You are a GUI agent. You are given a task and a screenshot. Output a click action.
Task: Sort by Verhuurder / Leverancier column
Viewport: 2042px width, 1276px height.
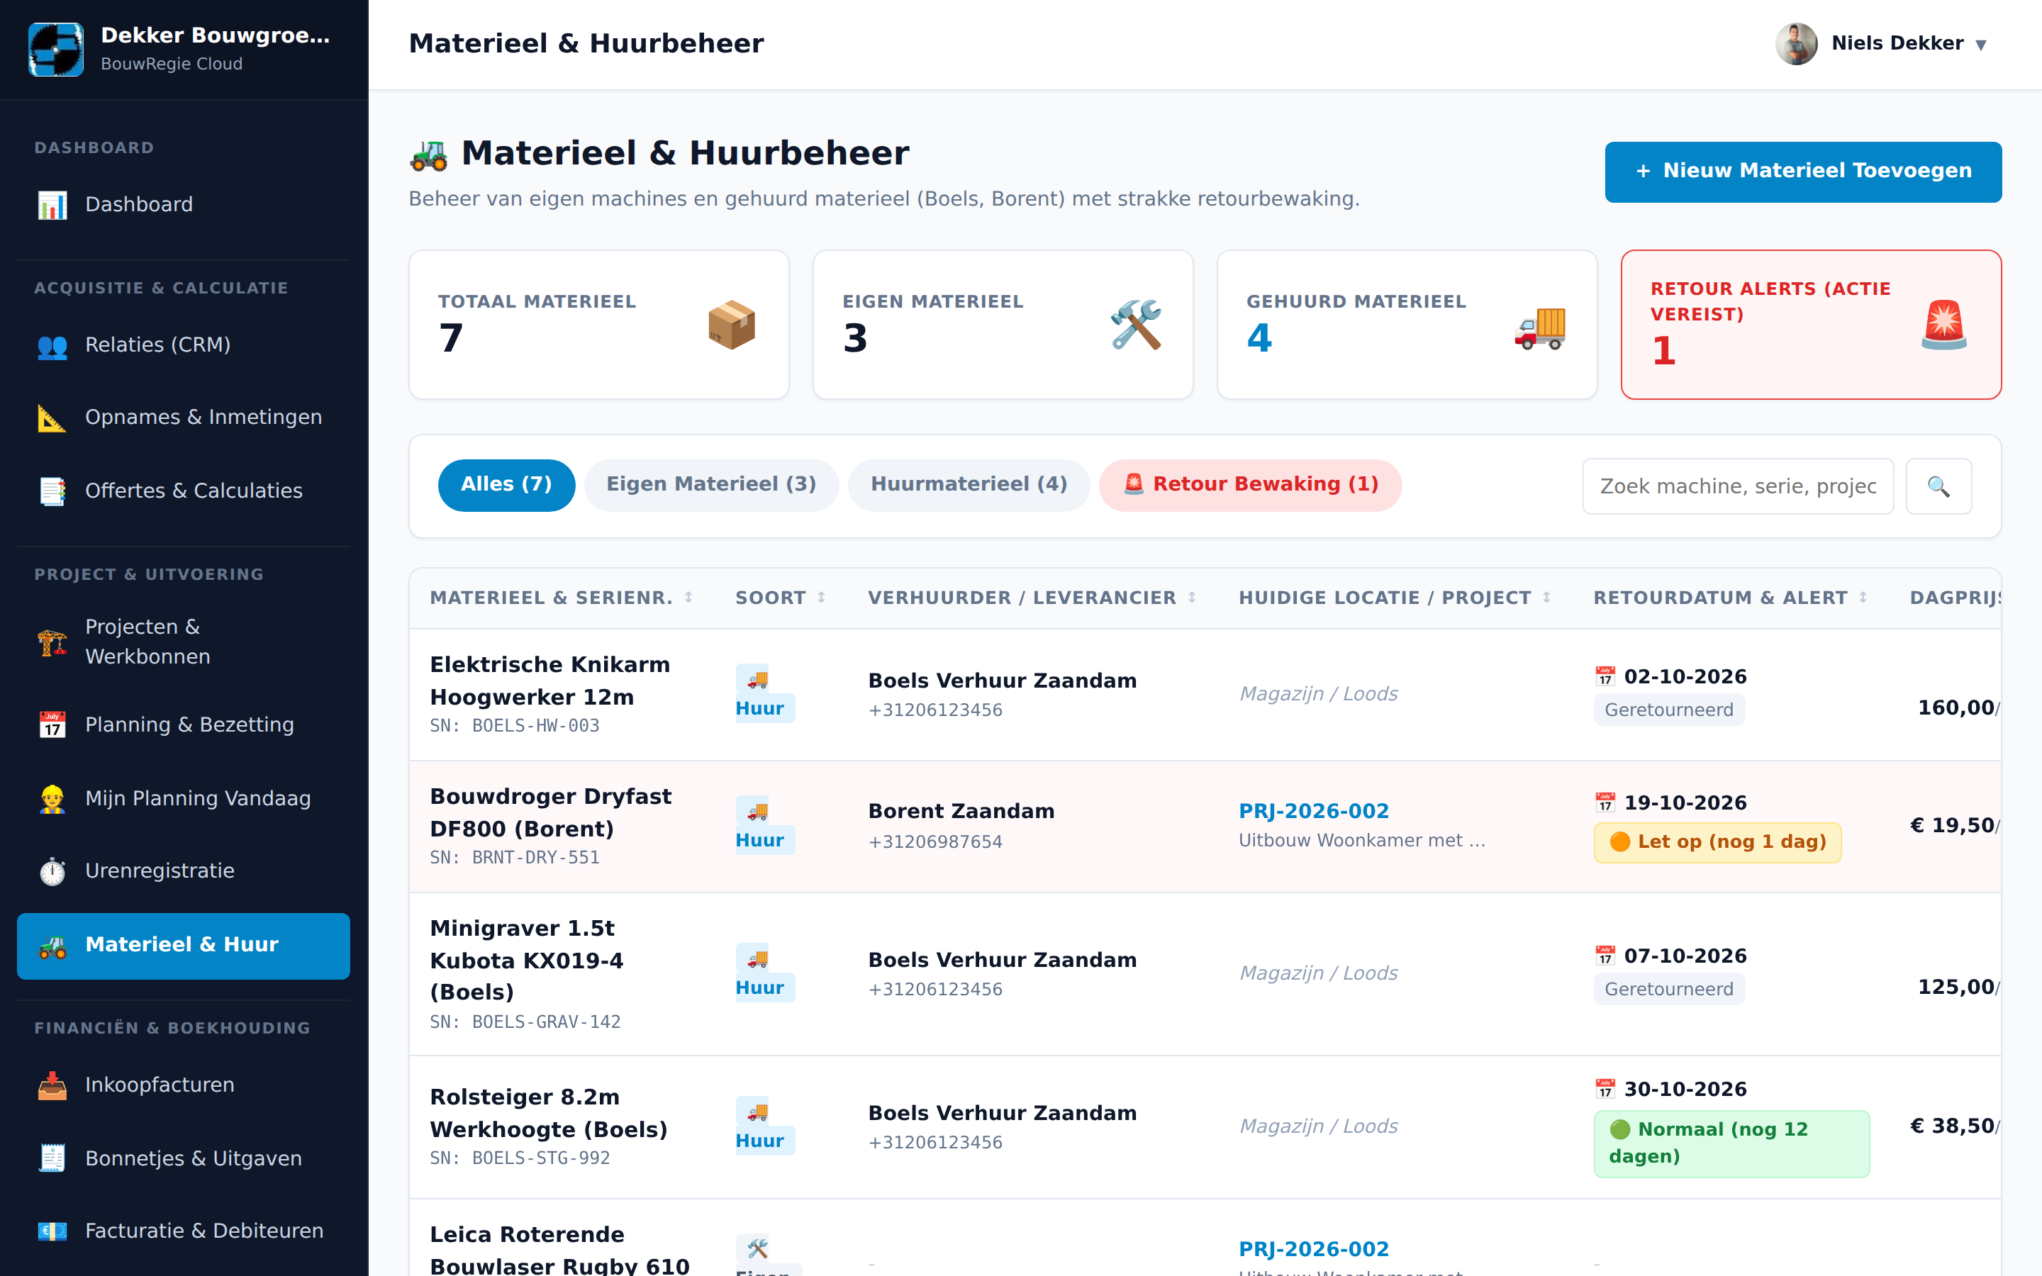1032,598
